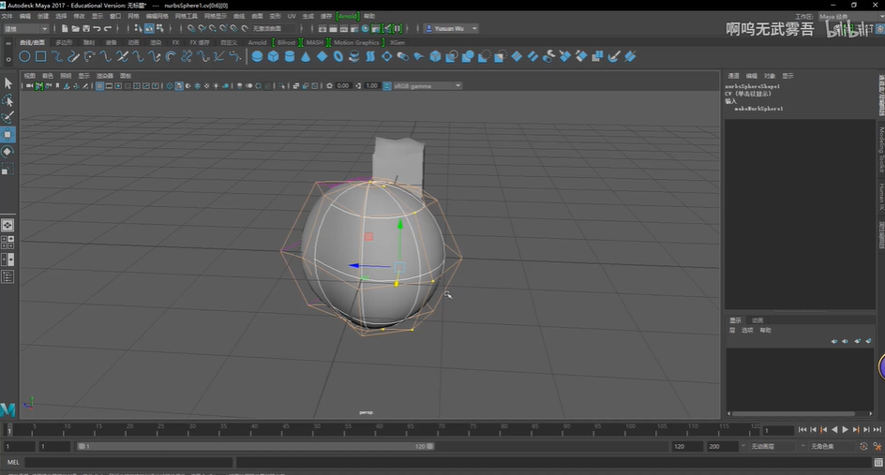Open the 创建 menu
The height and width of the screenshot is (475, 885).
43,16
